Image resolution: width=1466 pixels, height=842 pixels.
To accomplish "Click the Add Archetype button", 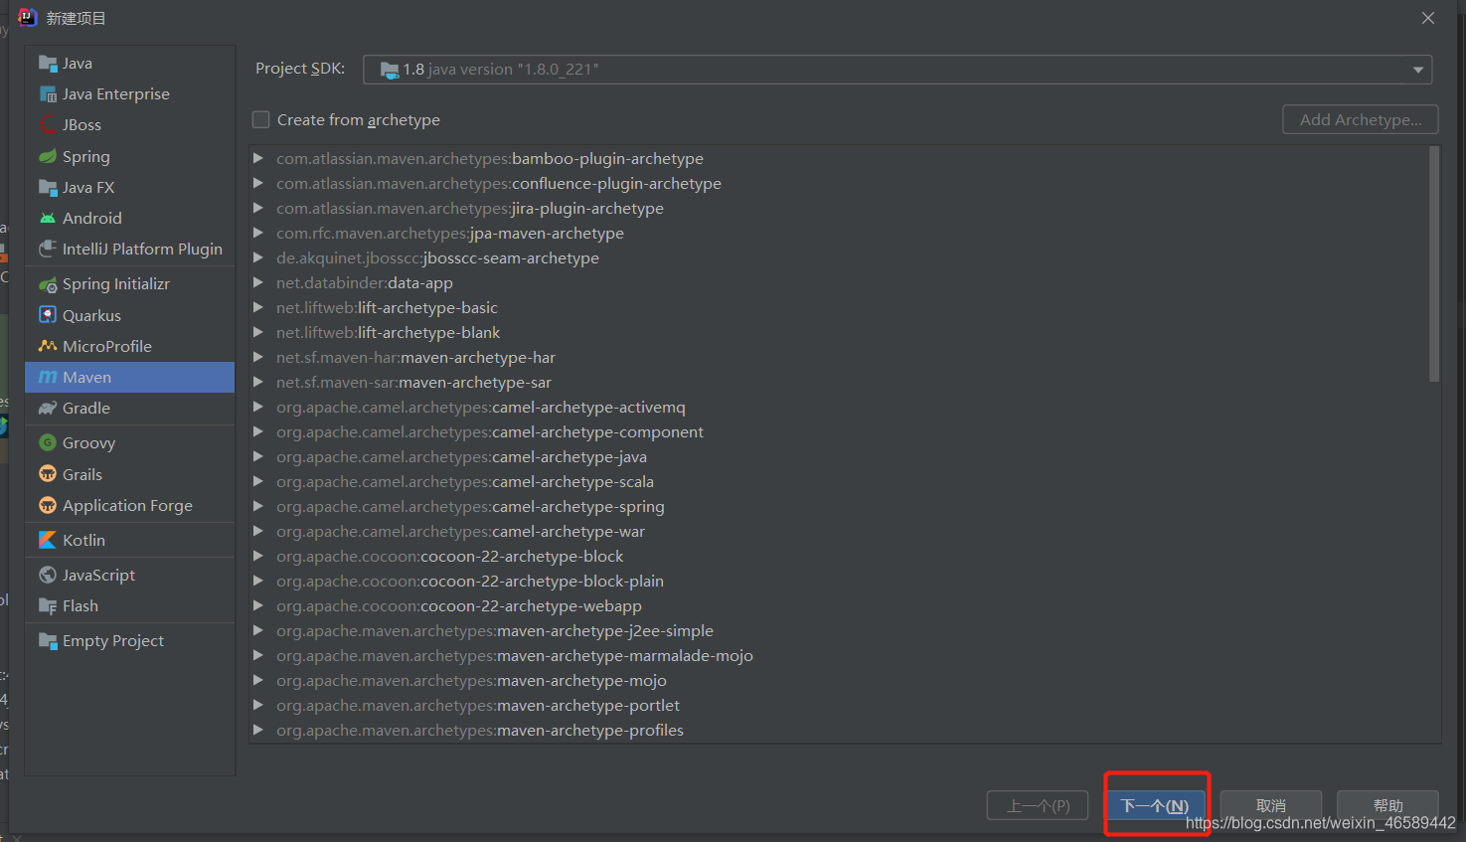I will 1360,119.
